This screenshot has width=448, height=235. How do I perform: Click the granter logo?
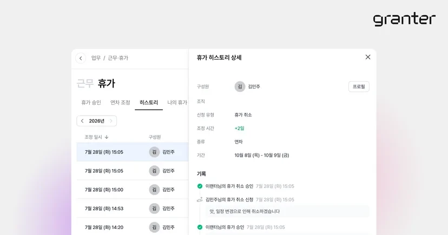[404, 19]
